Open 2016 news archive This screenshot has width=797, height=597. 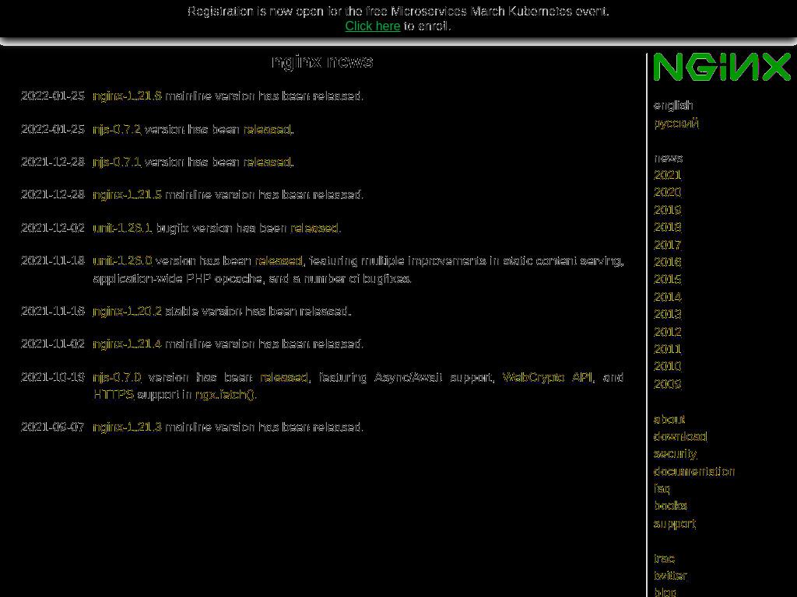pos(667,262)
